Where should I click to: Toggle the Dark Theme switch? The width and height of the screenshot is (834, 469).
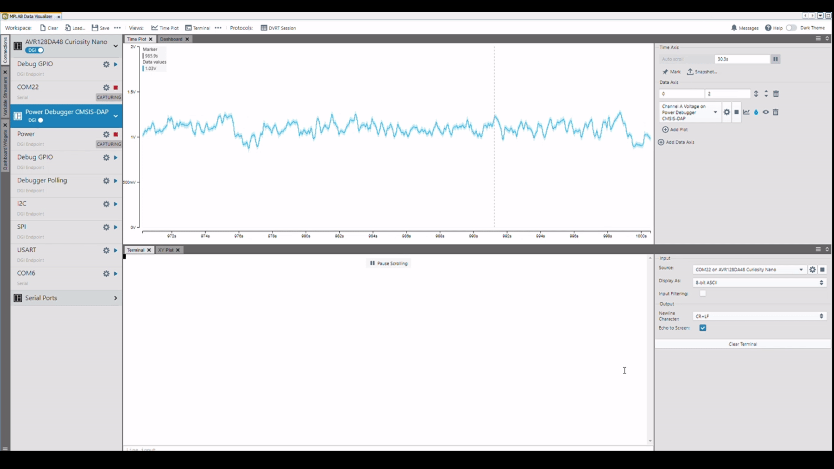point(791,28)
